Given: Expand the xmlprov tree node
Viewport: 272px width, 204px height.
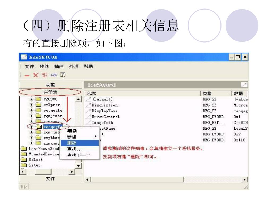Looking at the screenshot, I should coord(31,105).
